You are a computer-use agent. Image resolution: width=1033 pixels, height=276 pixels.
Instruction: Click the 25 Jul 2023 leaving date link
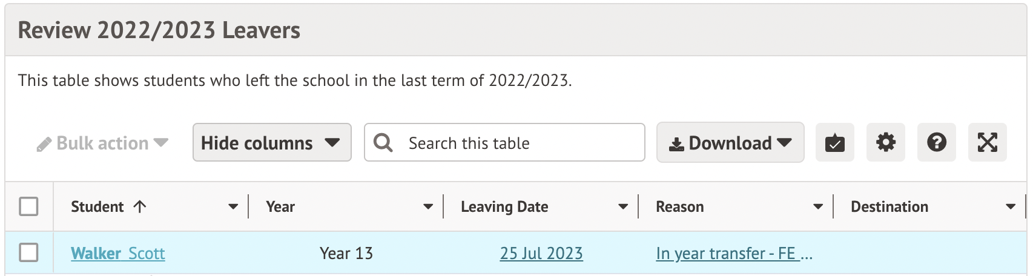point(541,253)
